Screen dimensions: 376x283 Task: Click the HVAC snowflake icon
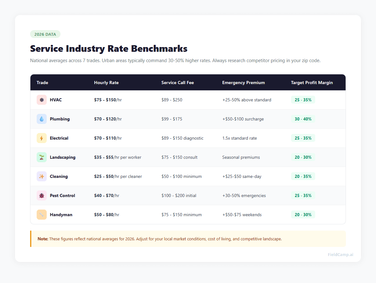41,100
